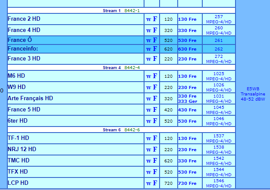This screenshot has height=190, width=270.
Task: Click video PID 420 in France 5 HD row
Action: pyautogui.click(x=168, y=110)
